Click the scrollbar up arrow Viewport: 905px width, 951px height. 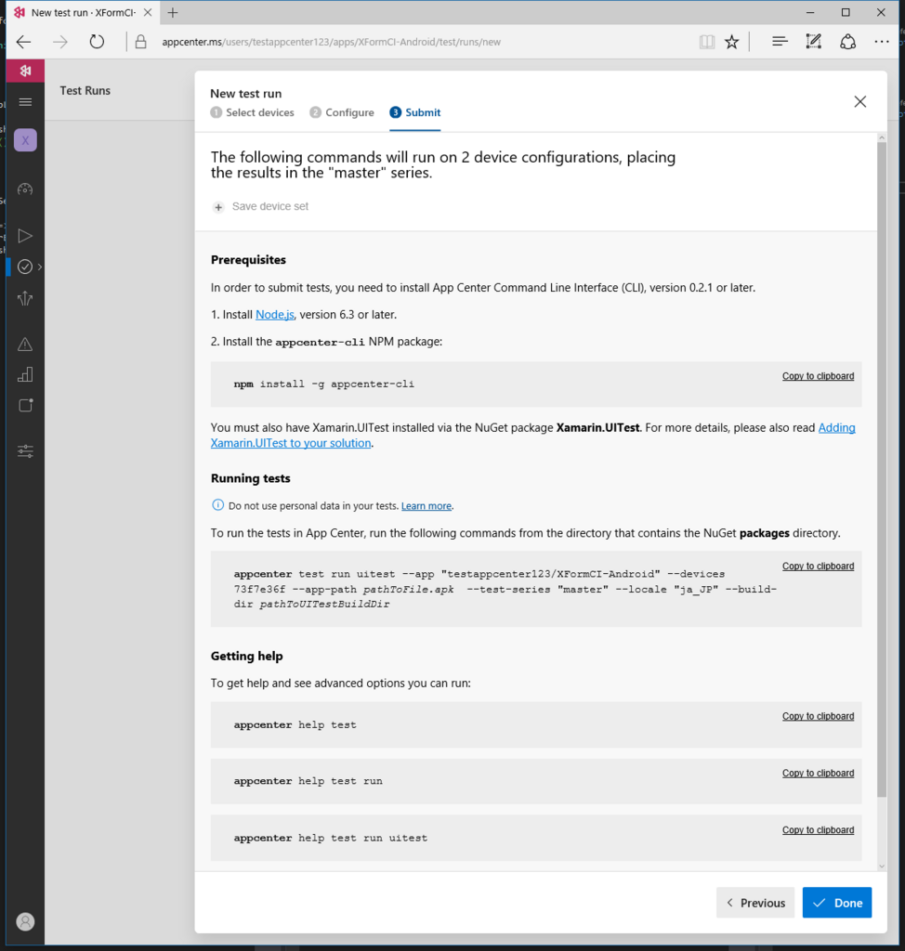pyautogui.click(x=882, y=137)
